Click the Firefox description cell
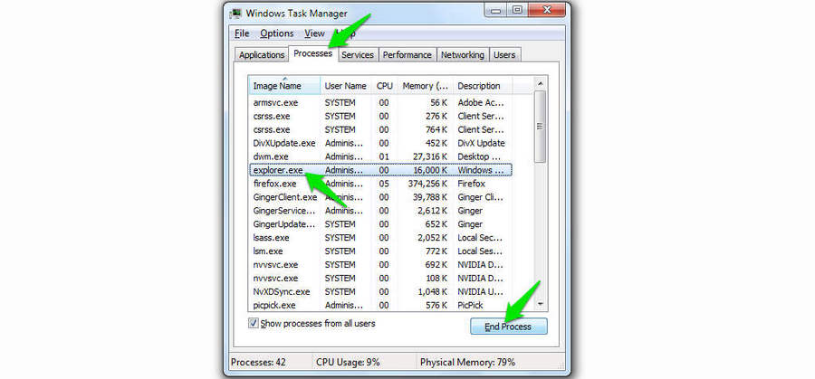This screenshot has height=379, width=815. (x=472, y=184)
